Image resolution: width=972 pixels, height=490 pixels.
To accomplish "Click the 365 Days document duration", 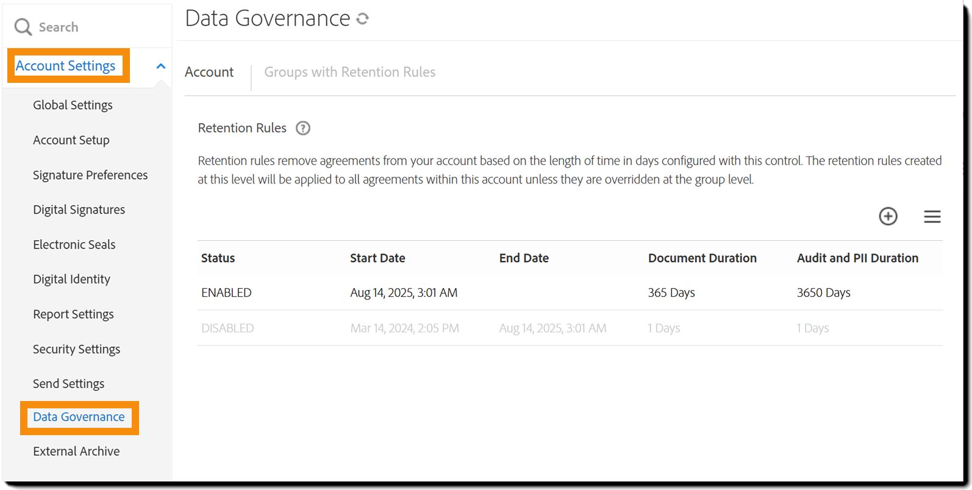I will coord(671,293).
